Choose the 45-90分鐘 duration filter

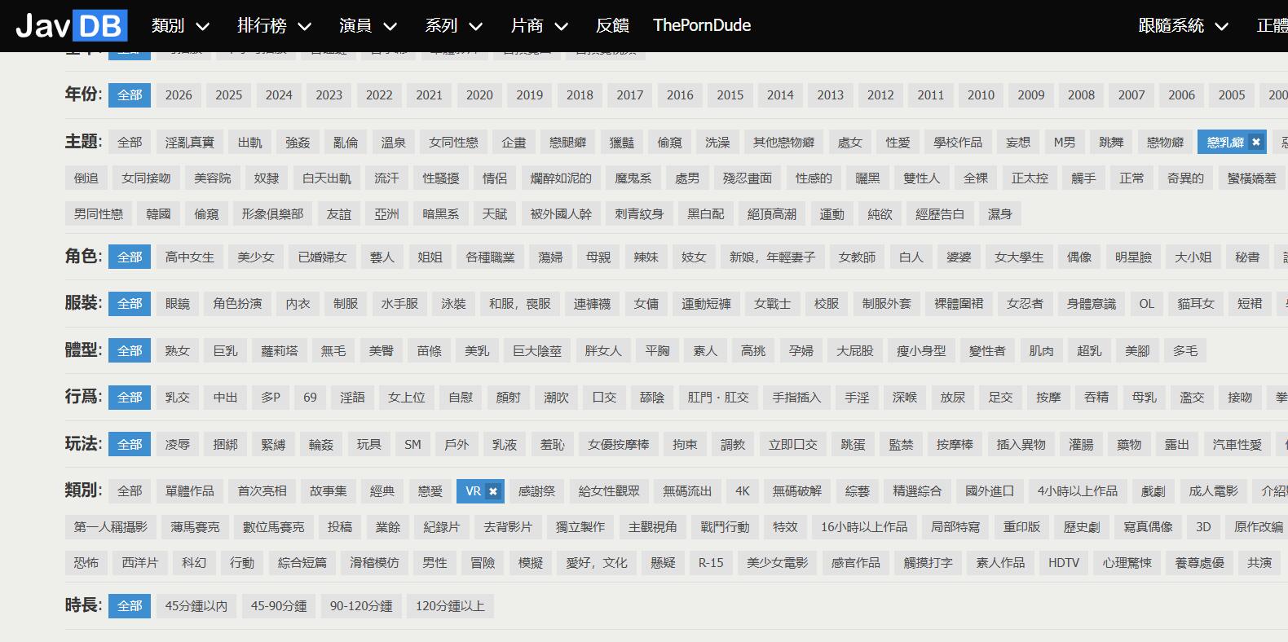coord(279,606)
